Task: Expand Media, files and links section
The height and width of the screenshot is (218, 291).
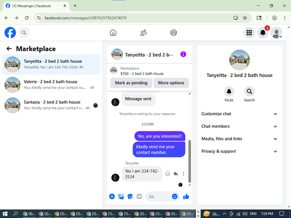Action: [239, 139]
